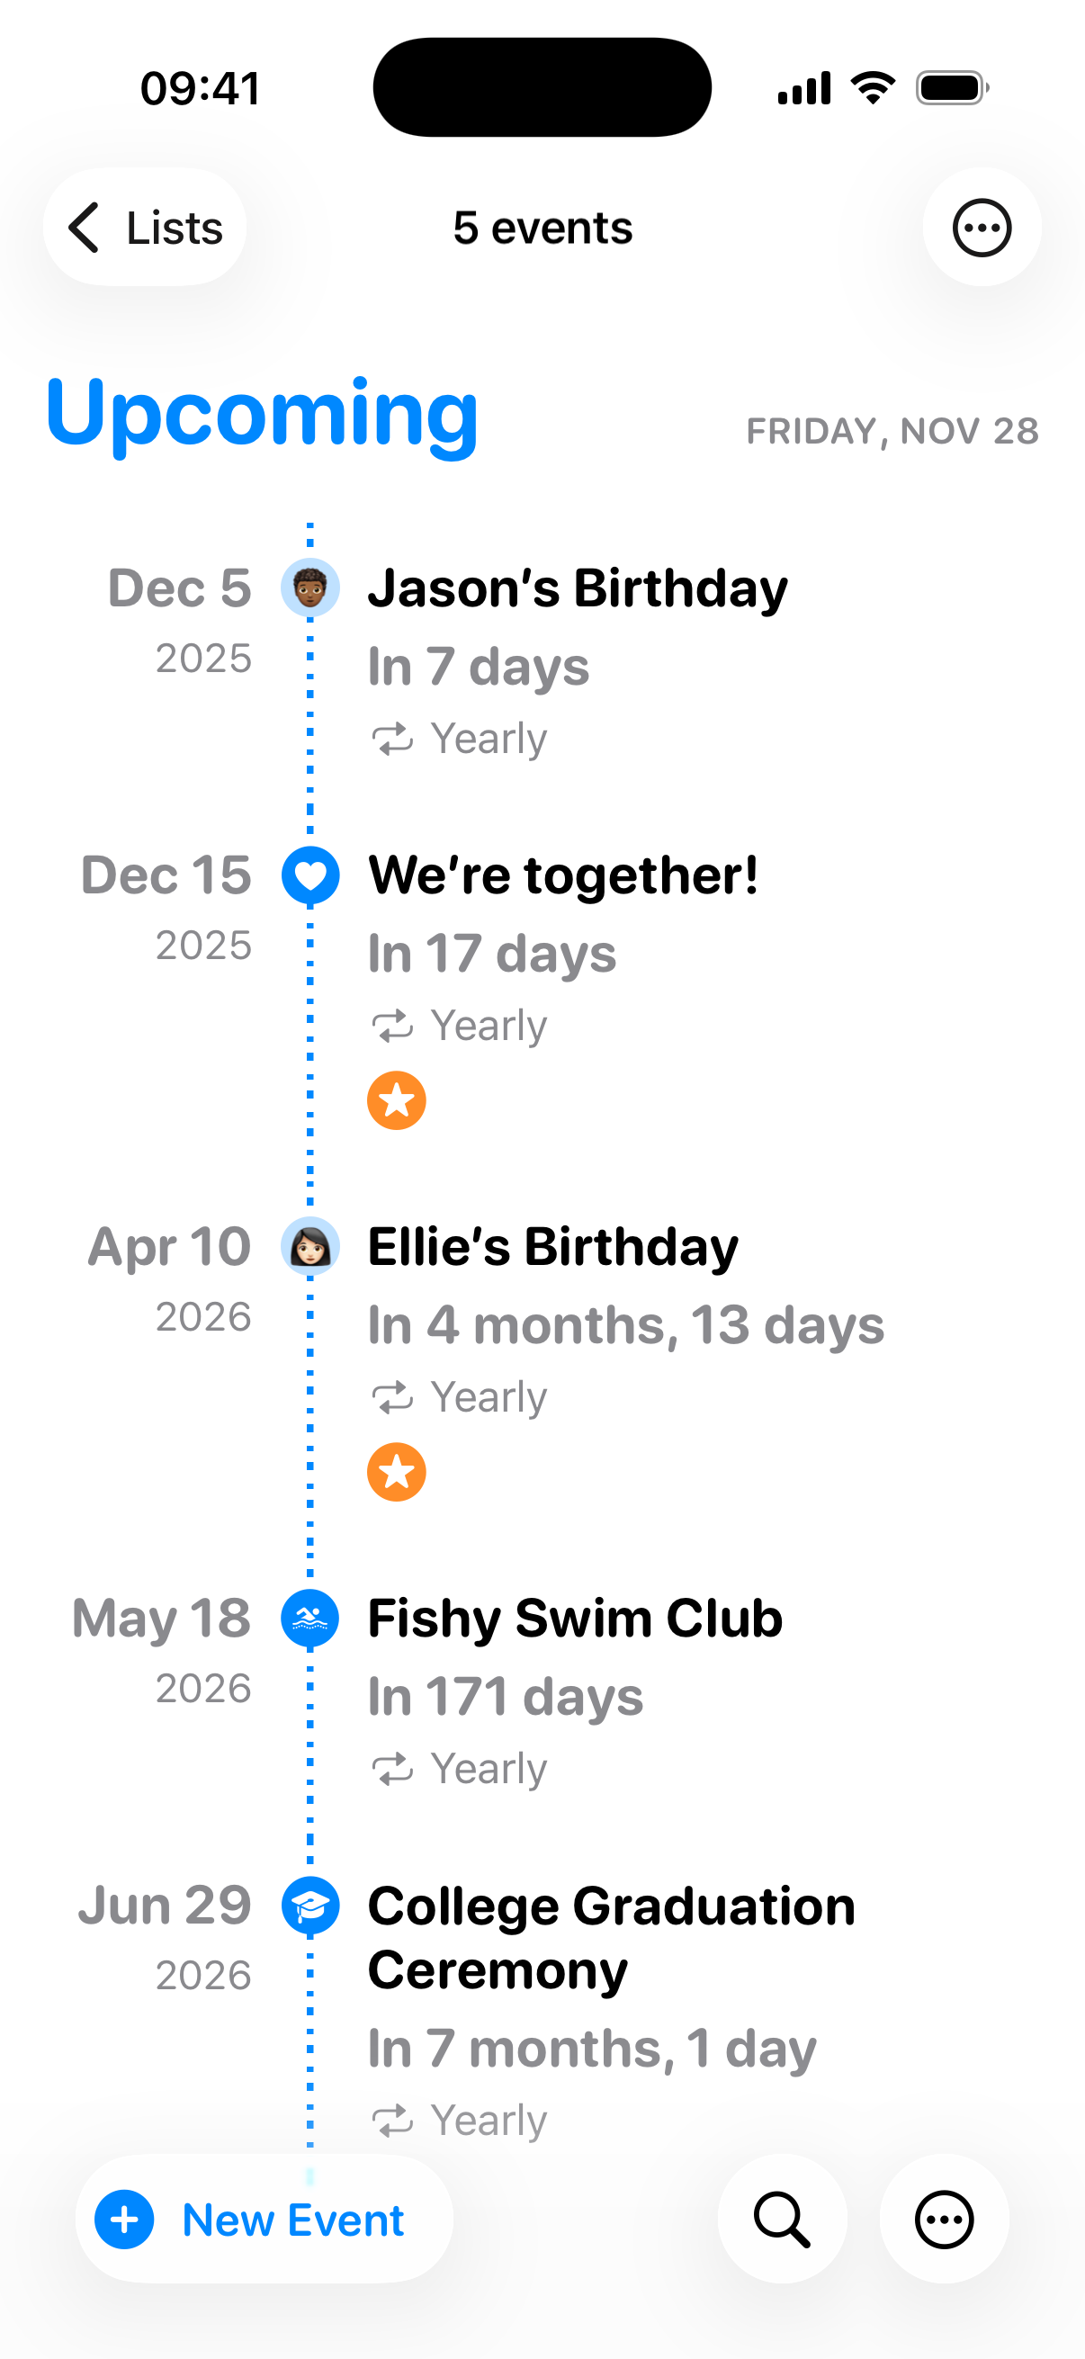This screenshot has height=2359, width=1085.
Task: Select Ellie's Birthday event title
Action: (x=553, y=1246)
